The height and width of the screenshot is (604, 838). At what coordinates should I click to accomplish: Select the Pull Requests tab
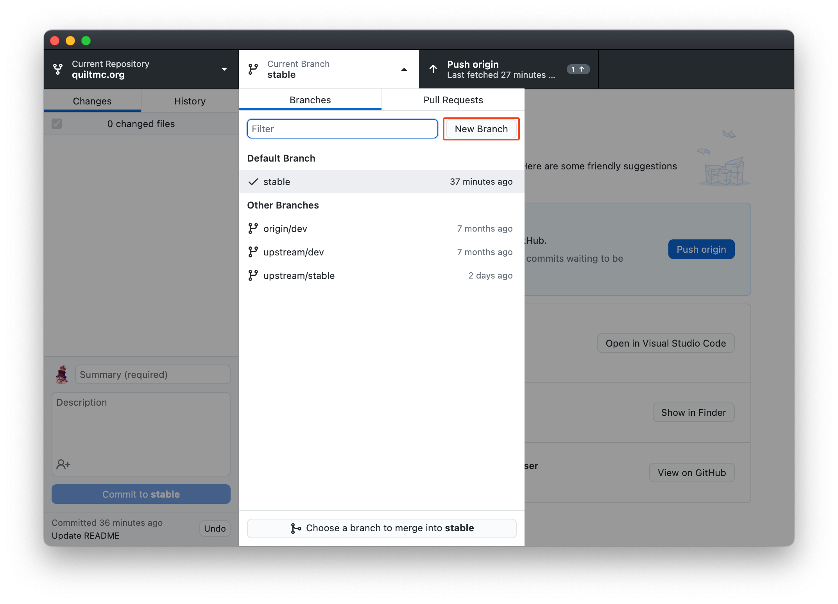tap(453, 100)
